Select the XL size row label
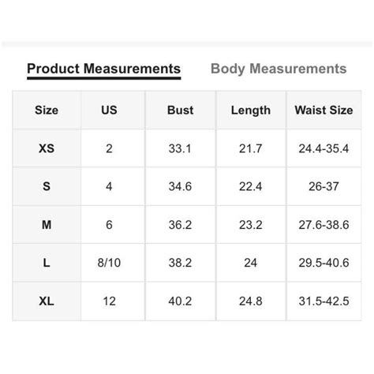 pyautogui.click(x=47, y=301)
